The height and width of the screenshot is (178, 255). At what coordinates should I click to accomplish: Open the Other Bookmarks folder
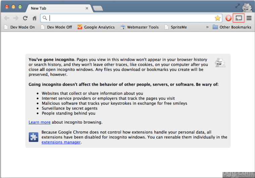click(232, 27)
